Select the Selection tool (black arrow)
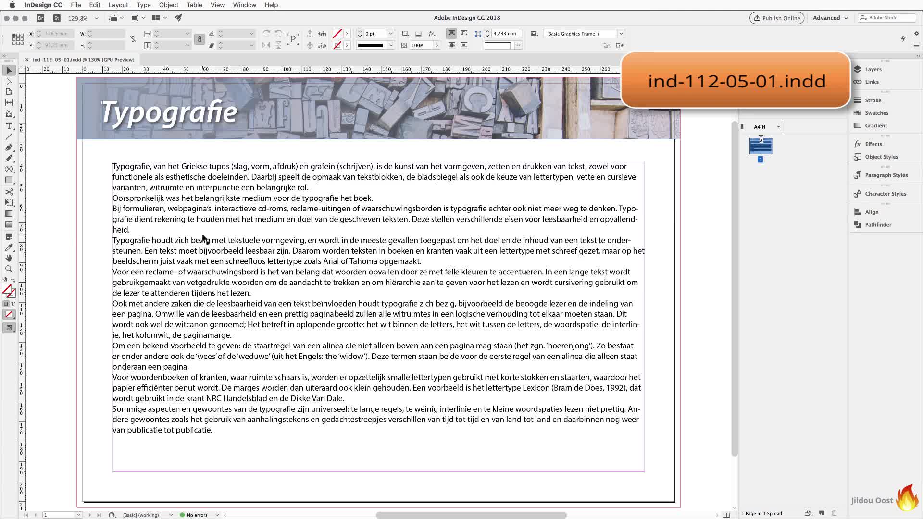The width and height of the screenshot is (923, 519). [9, 71]
